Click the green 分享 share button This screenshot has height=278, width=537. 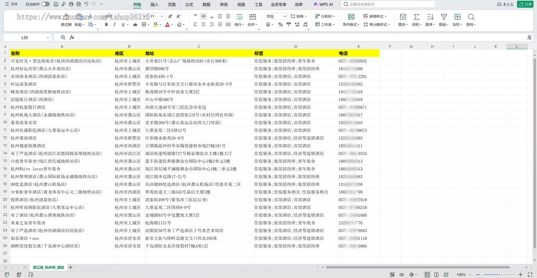(x=524, y=4)
